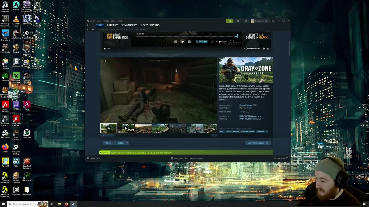Select the FPS tag
369x207 pixels.
pyautogui.click(x=222, y=132)
